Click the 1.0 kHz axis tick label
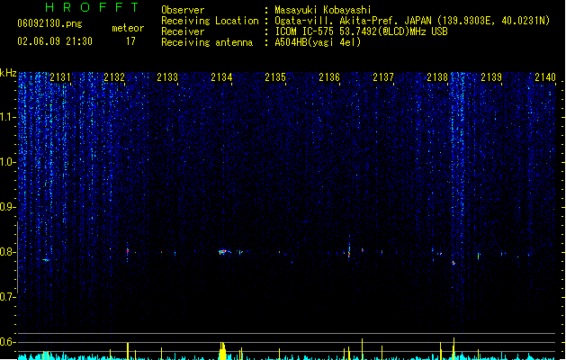This screenshot has height=360, width=566. (7, 162)
